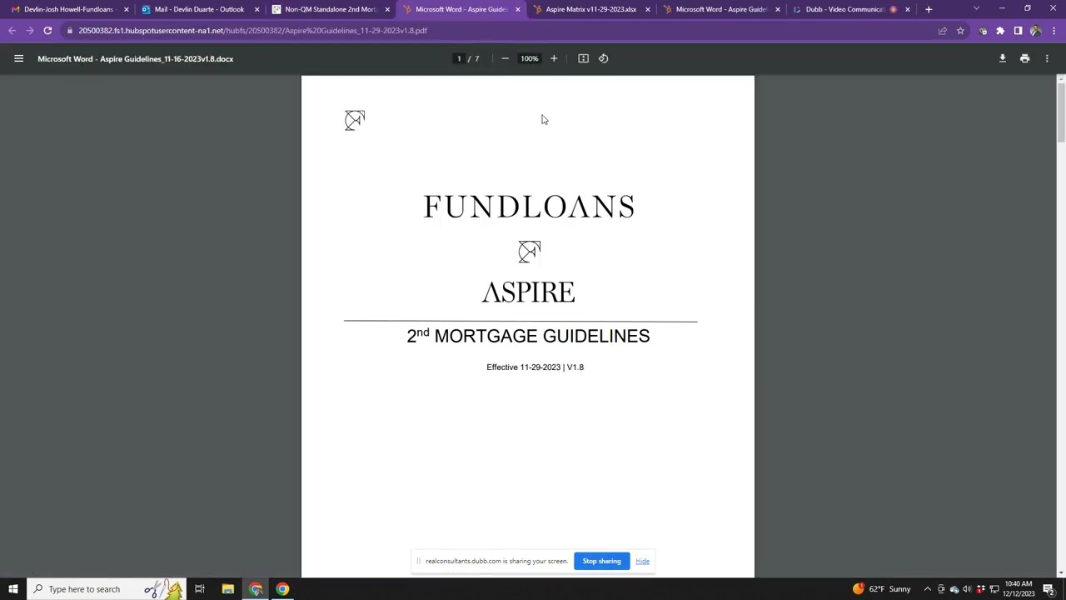Open File Explorer from taskbar

pos(227,589)
